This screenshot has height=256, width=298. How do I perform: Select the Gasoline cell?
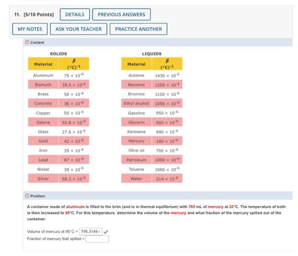click(x=137, y=113)
